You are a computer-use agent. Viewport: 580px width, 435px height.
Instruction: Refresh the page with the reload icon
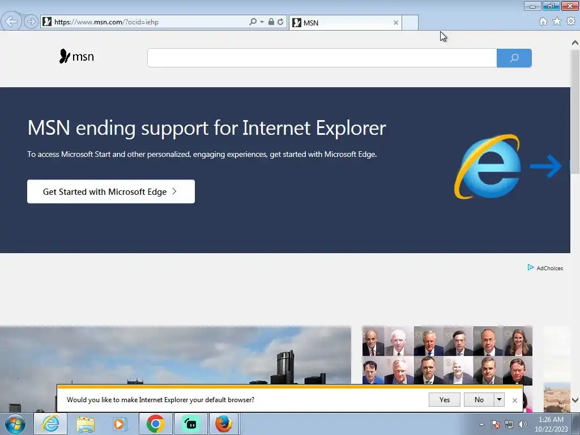tap(281, 22)
